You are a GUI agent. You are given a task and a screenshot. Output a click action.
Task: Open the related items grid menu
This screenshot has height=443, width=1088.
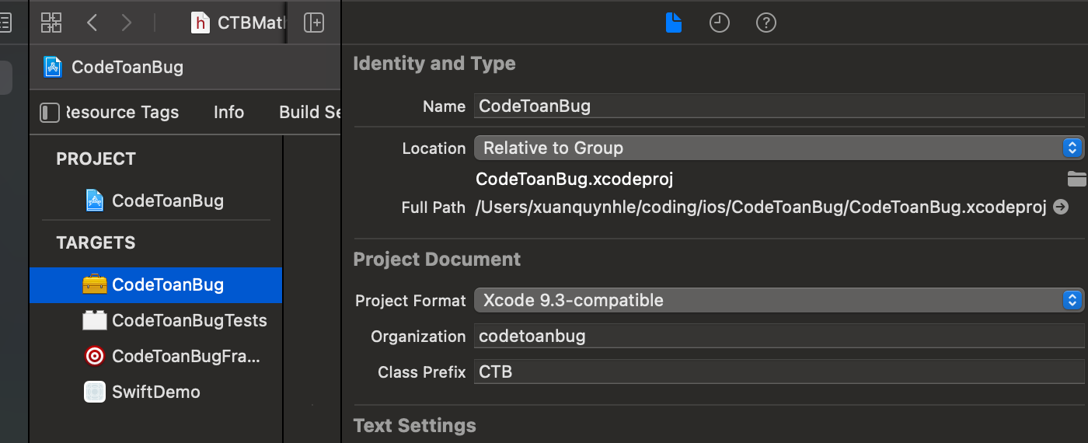pyautogui.click(x=51, y=23)
